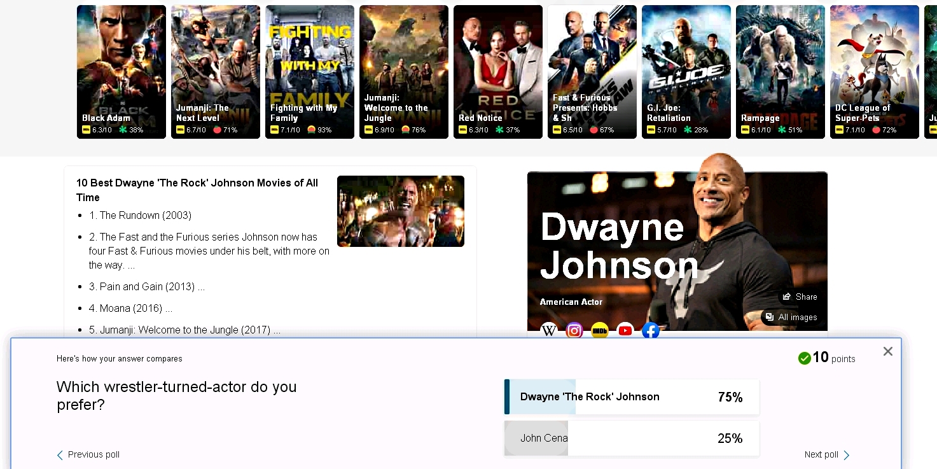Click the IMDb 5.7/10 icon on G.I. Joe: Retaliation
Image resolution: width=937 pixels, height=469 pixels.
tap(651, 130)
